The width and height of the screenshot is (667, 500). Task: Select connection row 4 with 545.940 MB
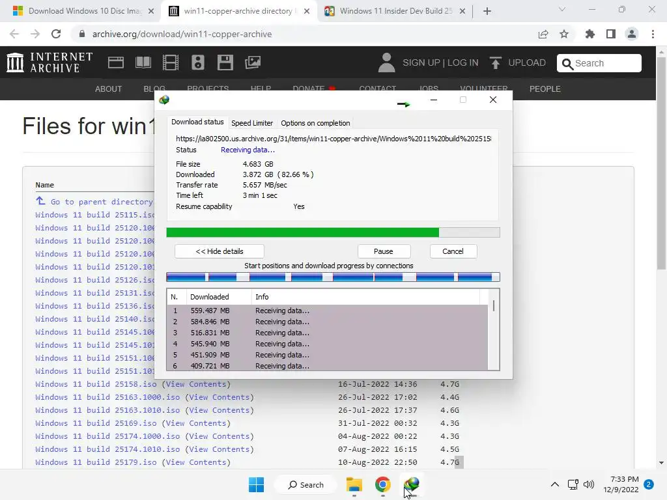click(327, 344)
